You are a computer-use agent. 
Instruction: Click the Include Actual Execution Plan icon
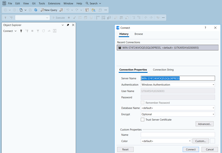click(x=98, y=18)
